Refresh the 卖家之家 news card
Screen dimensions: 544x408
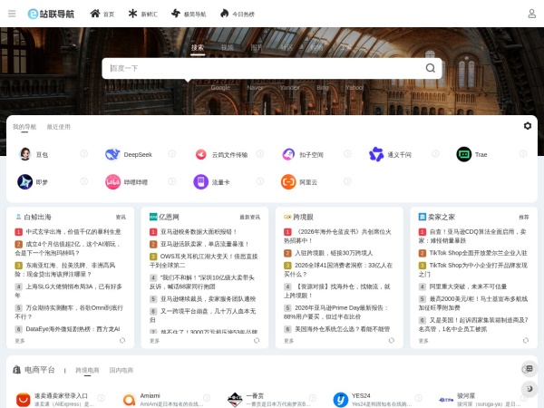click(526, 340)
